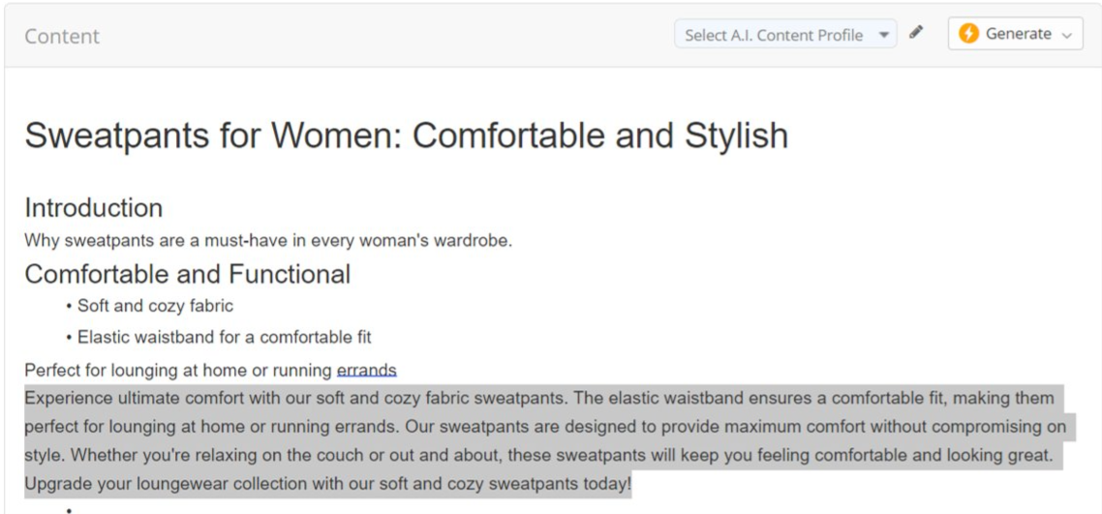1102x514 pixels.
Task: Expand the Generate button chevron
Action: click(1067, 35)
